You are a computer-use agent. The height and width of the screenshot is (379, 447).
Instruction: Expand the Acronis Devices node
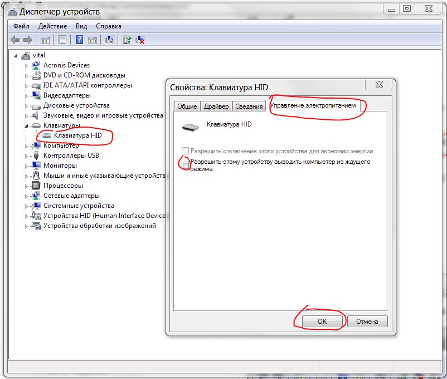click(x=26, y=66)
